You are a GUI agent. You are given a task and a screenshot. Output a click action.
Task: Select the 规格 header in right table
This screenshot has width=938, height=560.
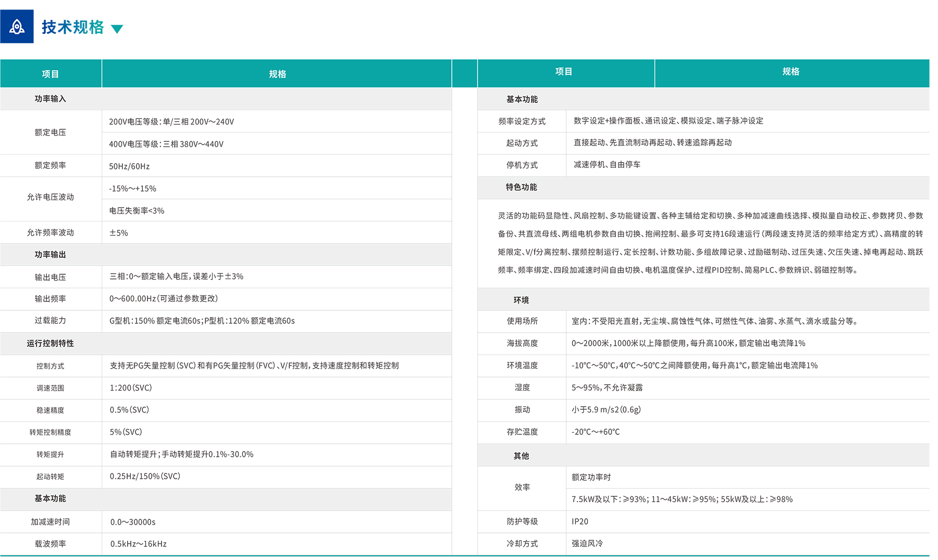point(791,72)
